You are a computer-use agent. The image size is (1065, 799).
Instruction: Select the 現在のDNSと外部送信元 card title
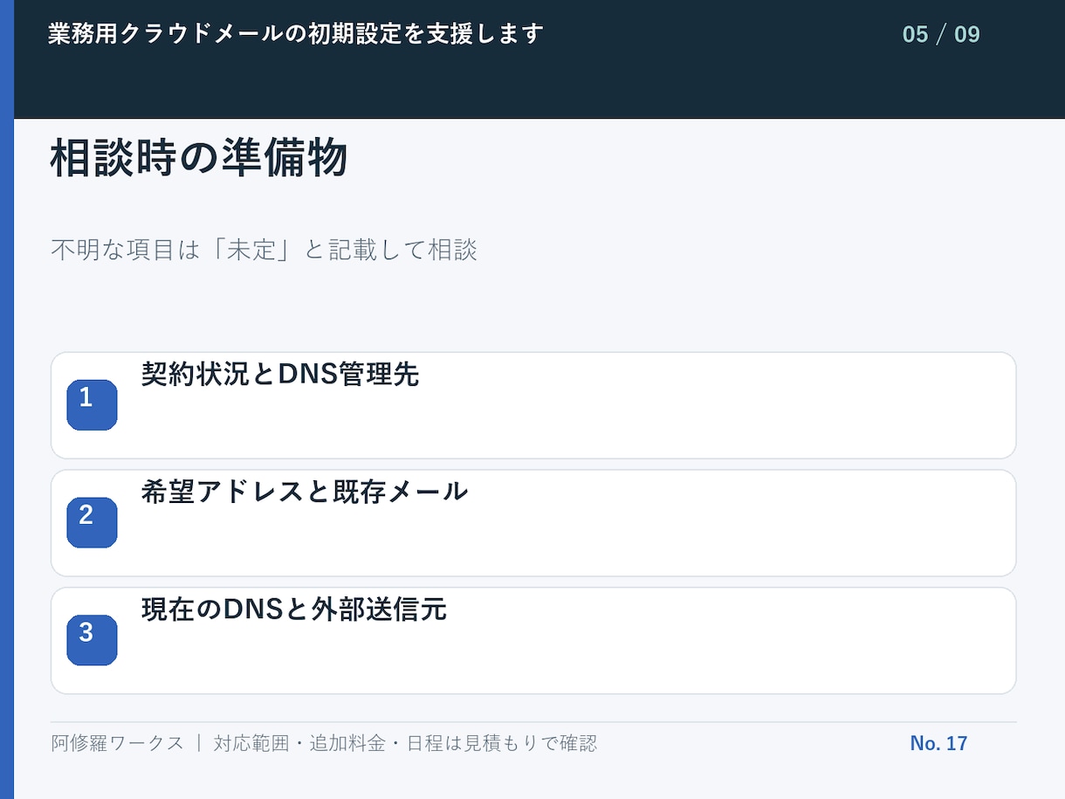coord(294,610)
